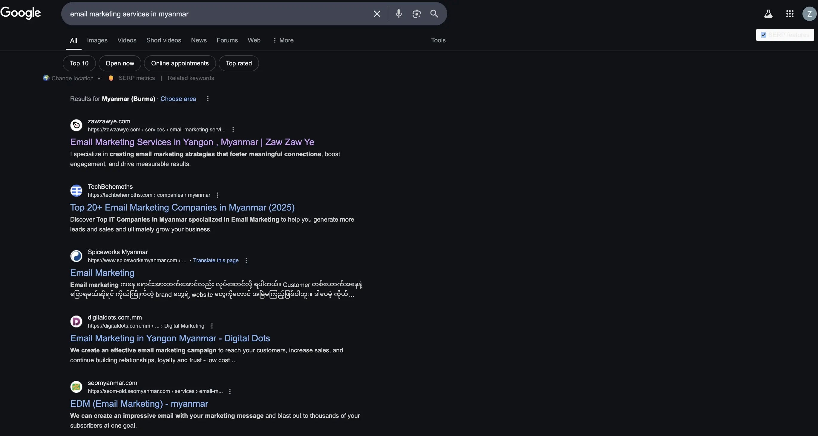Expand the Change location dropdown

(76, 78)
